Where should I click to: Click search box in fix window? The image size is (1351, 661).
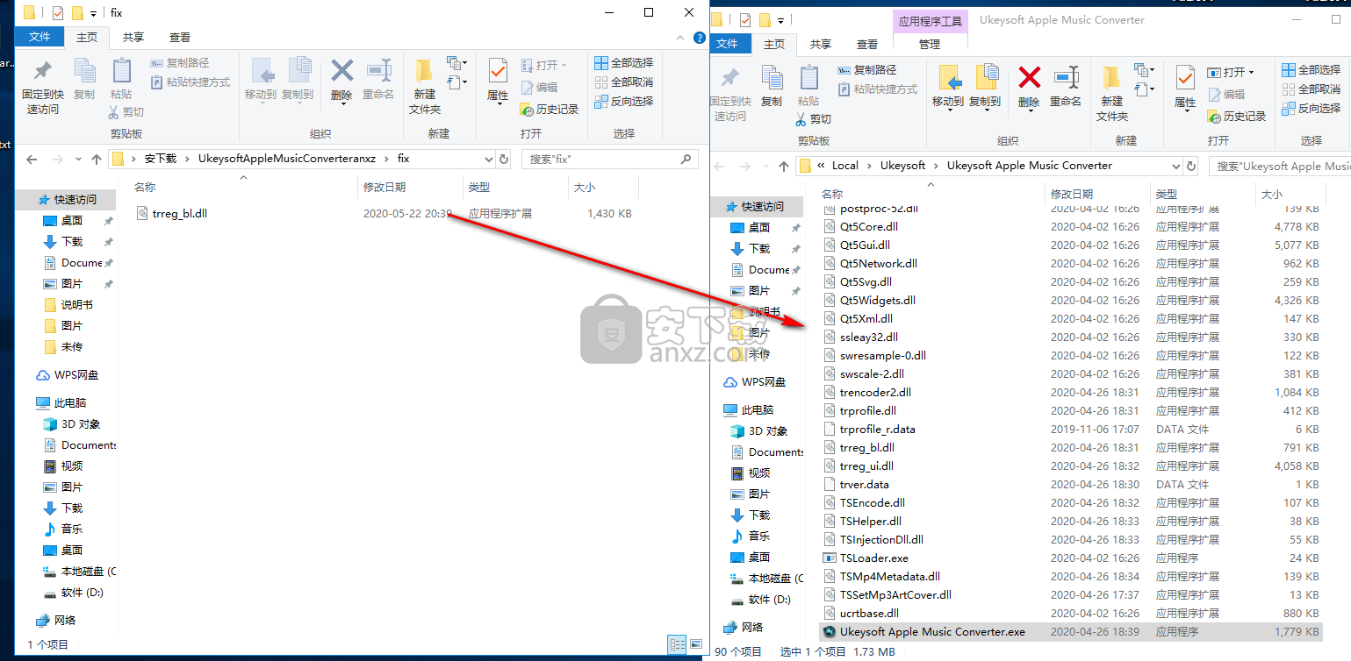pos(610,159)
